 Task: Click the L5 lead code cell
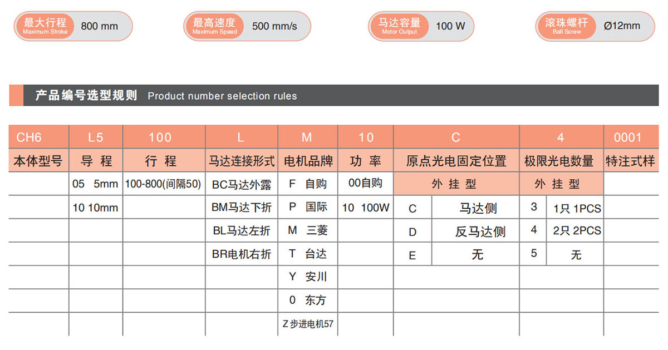96,137
